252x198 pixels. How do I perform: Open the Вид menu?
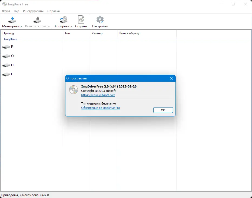pos(16,11)
